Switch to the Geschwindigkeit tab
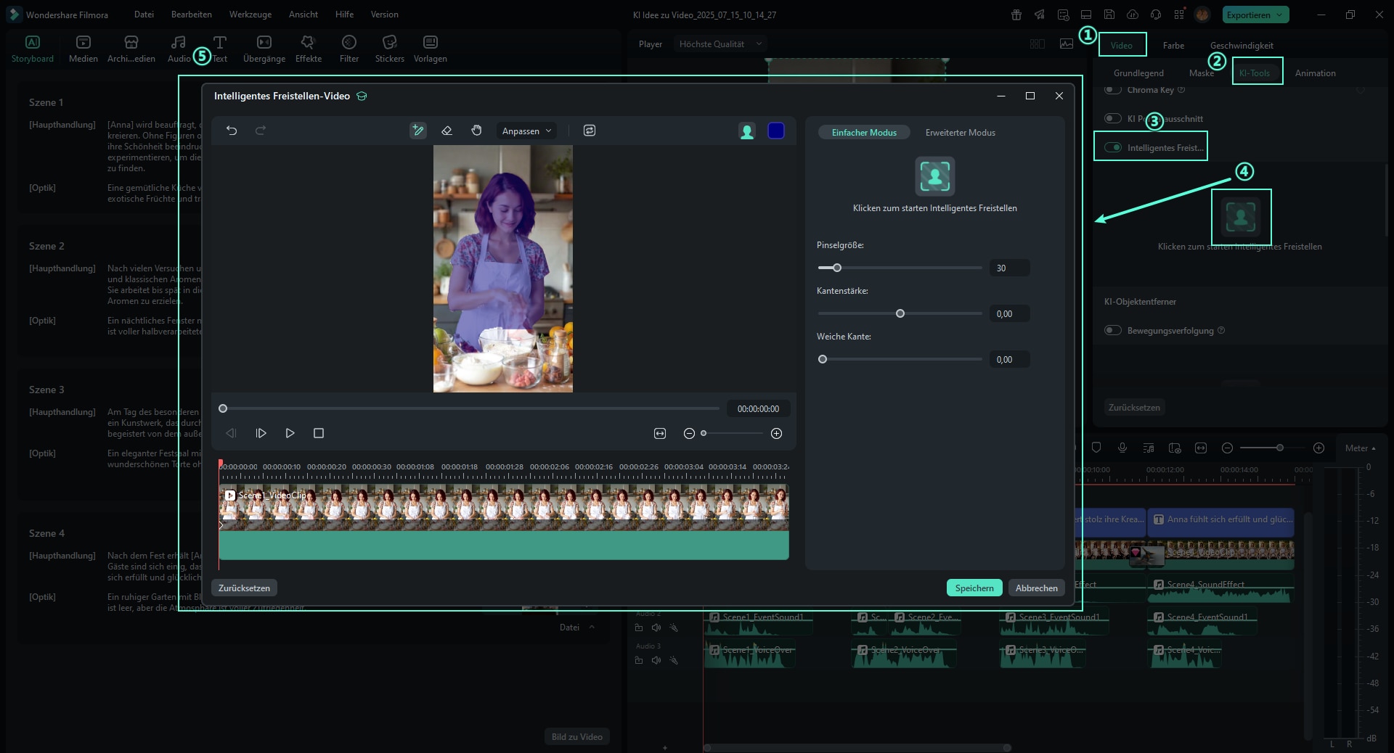The width and height of the screenshot is (1394, 753). tap(1242, 46)
